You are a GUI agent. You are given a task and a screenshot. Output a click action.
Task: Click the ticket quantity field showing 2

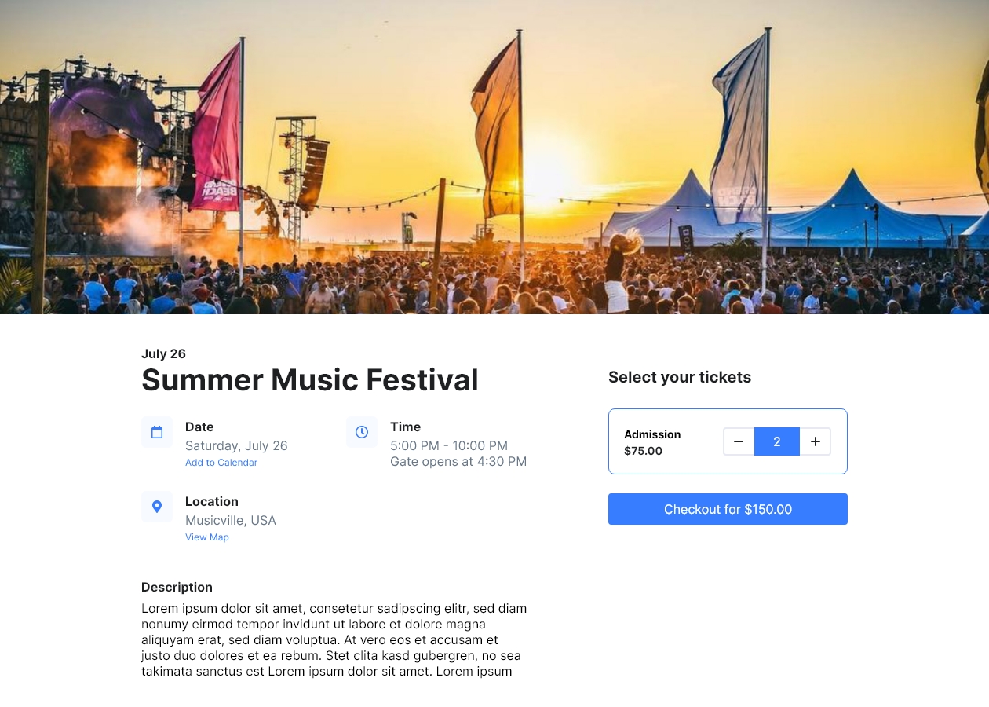coord(777,441)
